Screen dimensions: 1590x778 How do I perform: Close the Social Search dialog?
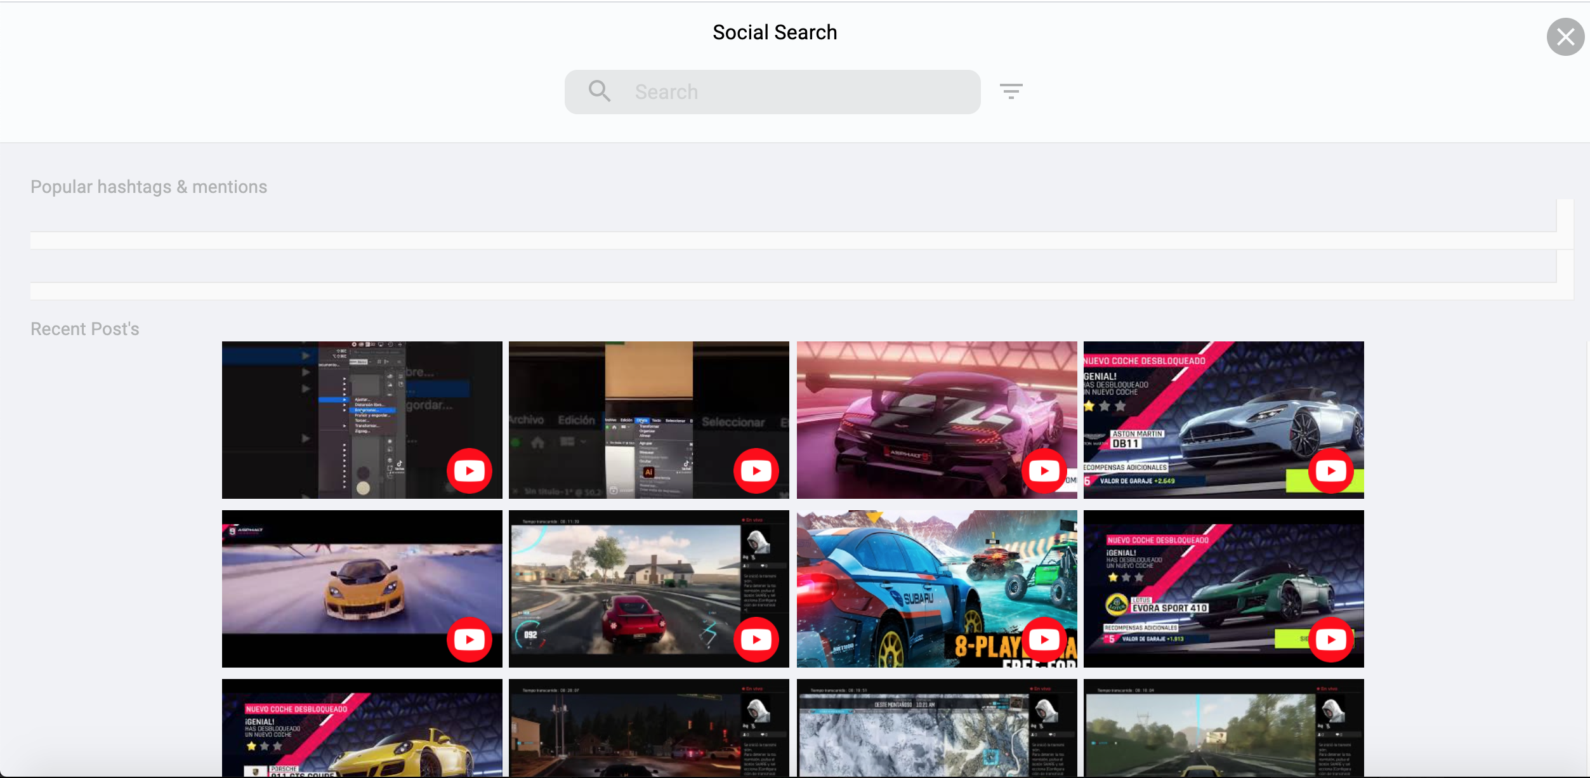click(x=1565, y=37)
